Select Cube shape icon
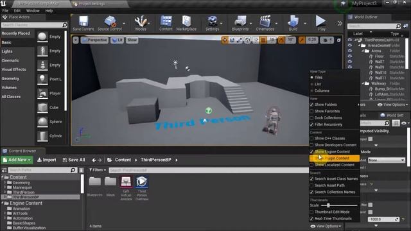 point(42,107)
